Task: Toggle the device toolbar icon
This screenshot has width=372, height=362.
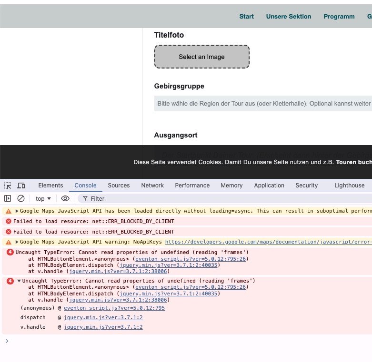Action: click(21, 186)
